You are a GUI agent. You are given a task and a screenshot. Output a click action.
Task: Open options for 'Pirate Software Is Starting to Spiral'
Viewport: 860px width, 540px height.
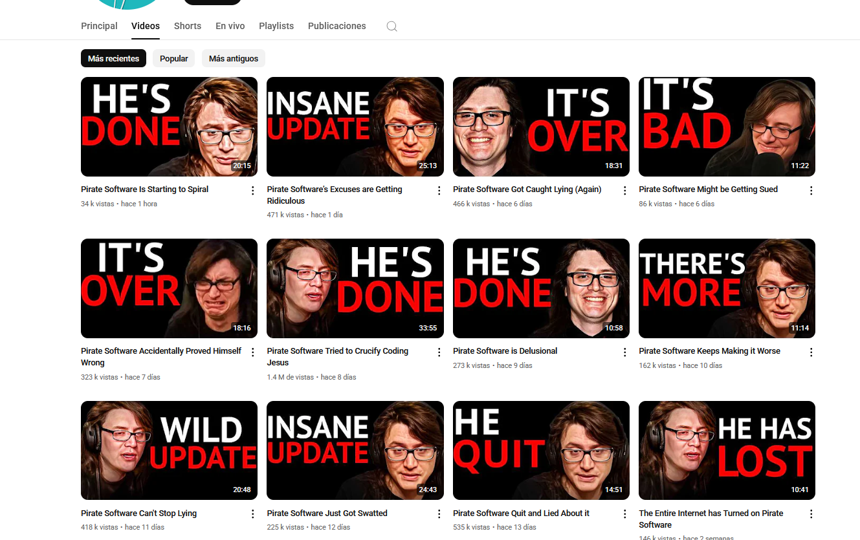pos(253,190)
